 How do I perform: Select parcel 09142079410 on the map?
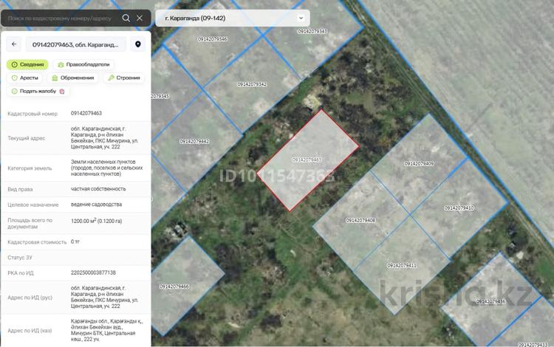tap(459, 208)
